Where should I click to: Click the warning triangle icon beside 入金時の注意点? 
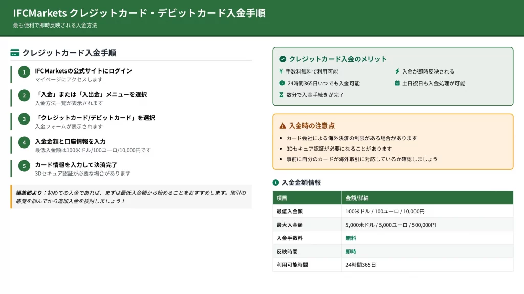pos(282,126)
